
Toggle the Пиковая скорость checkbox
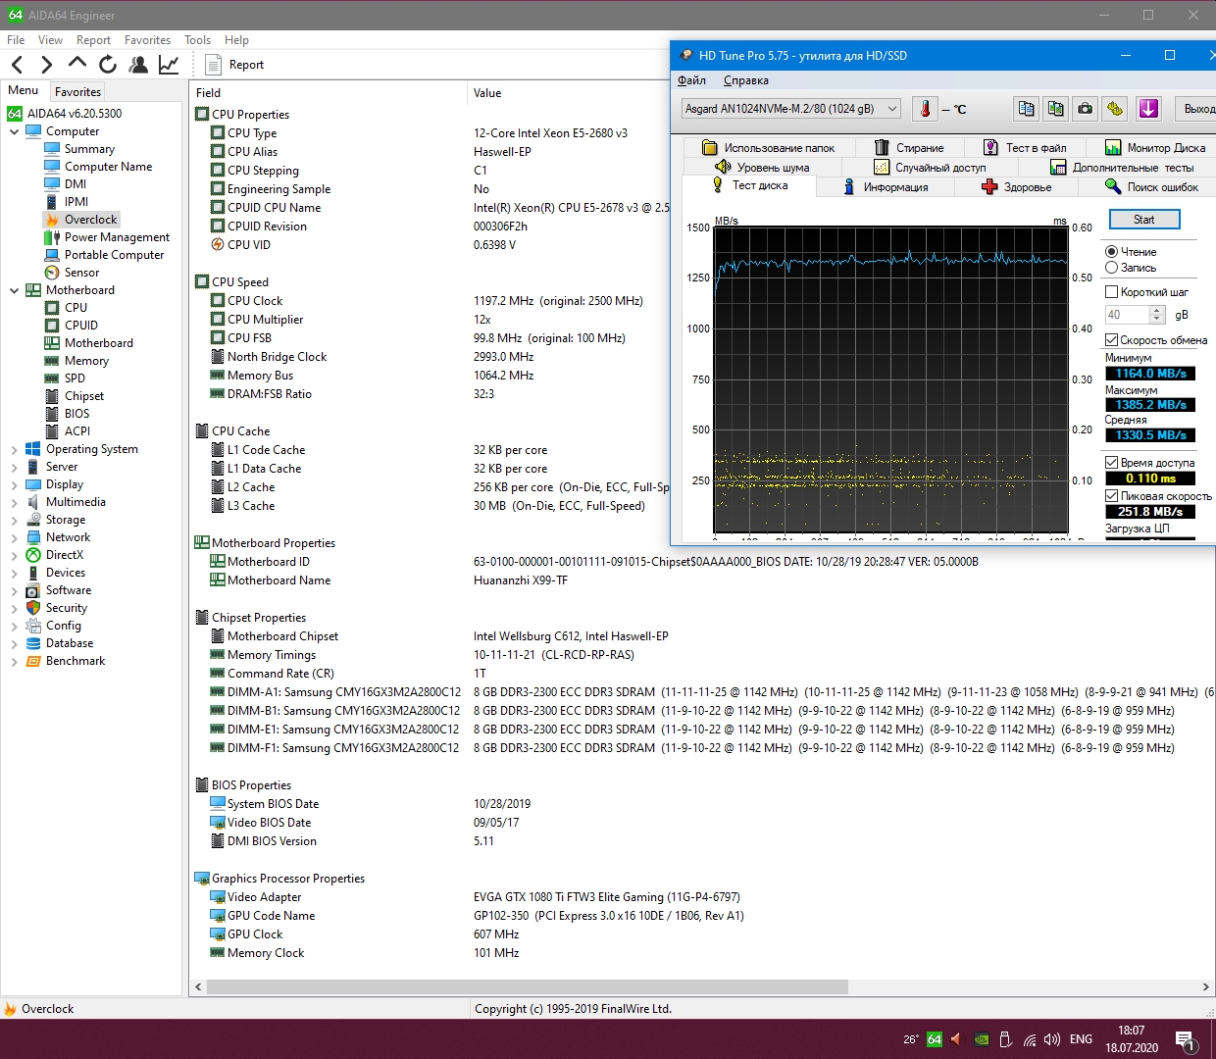coord(1111,496)
